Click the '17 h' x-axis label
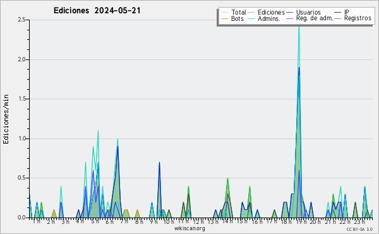Screen dimensions: 379x234 [272, 221]
